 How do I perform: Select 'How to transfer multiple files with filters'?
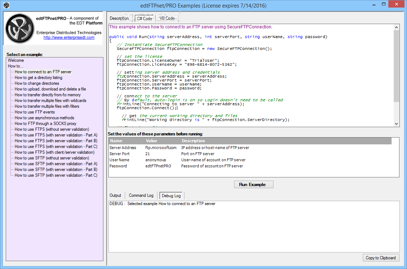tap(47, 106)
